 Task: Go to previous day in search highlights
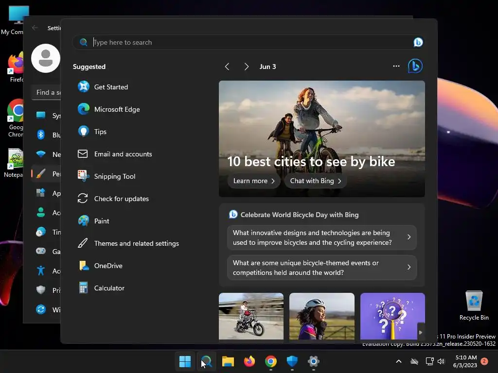[227, 67]
